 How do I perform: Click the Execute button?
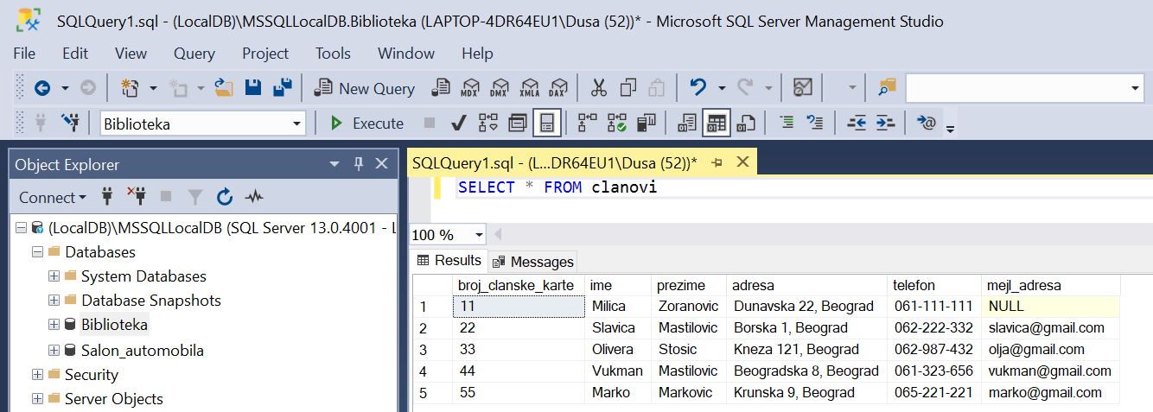click(x=366, y=124)
